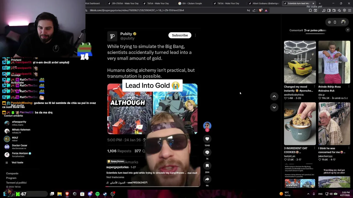The width and height of the screenshot is (353, 198).
Task: Switch to Albert Godeanu browser tab
Action: point(264,3)
